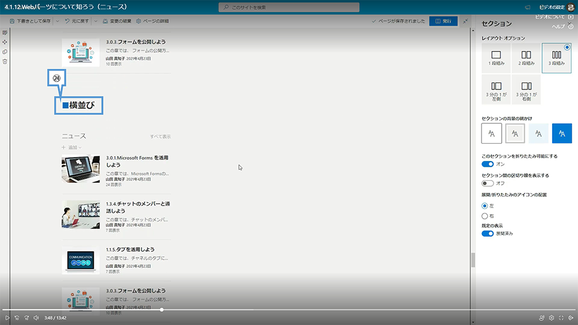Play the video with the play button

click(x=7, y=317)
